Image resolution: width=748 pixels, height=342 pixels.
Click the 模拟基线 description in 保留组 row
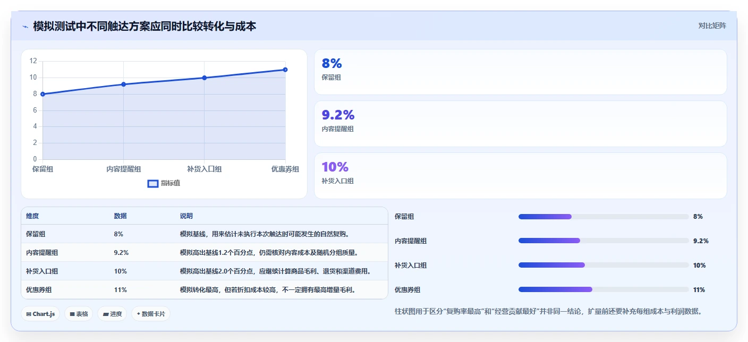(265, 234)
